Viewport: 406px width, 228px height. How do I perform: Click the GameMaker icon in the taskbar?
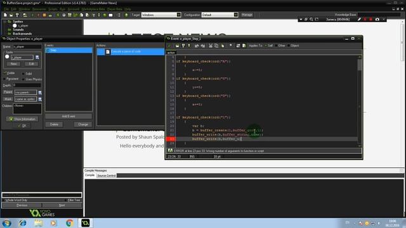pos(85,223)
